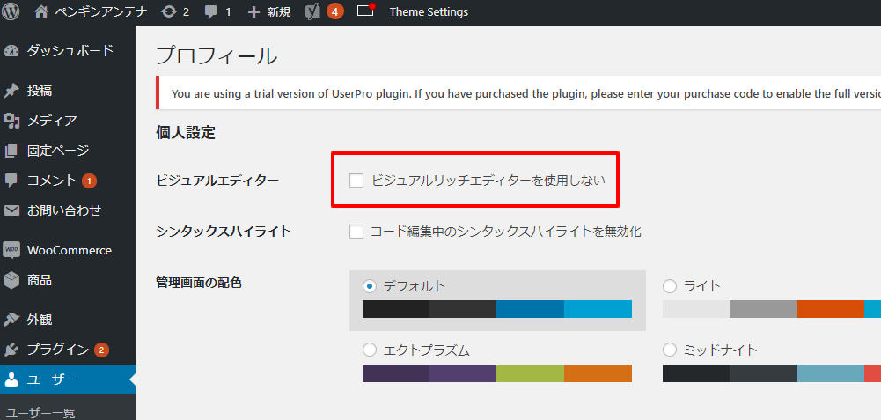Screen dimensions: 881x420
Task: Open the home icon for ペンギンアンテナ
Action: (x=41, y=12)
